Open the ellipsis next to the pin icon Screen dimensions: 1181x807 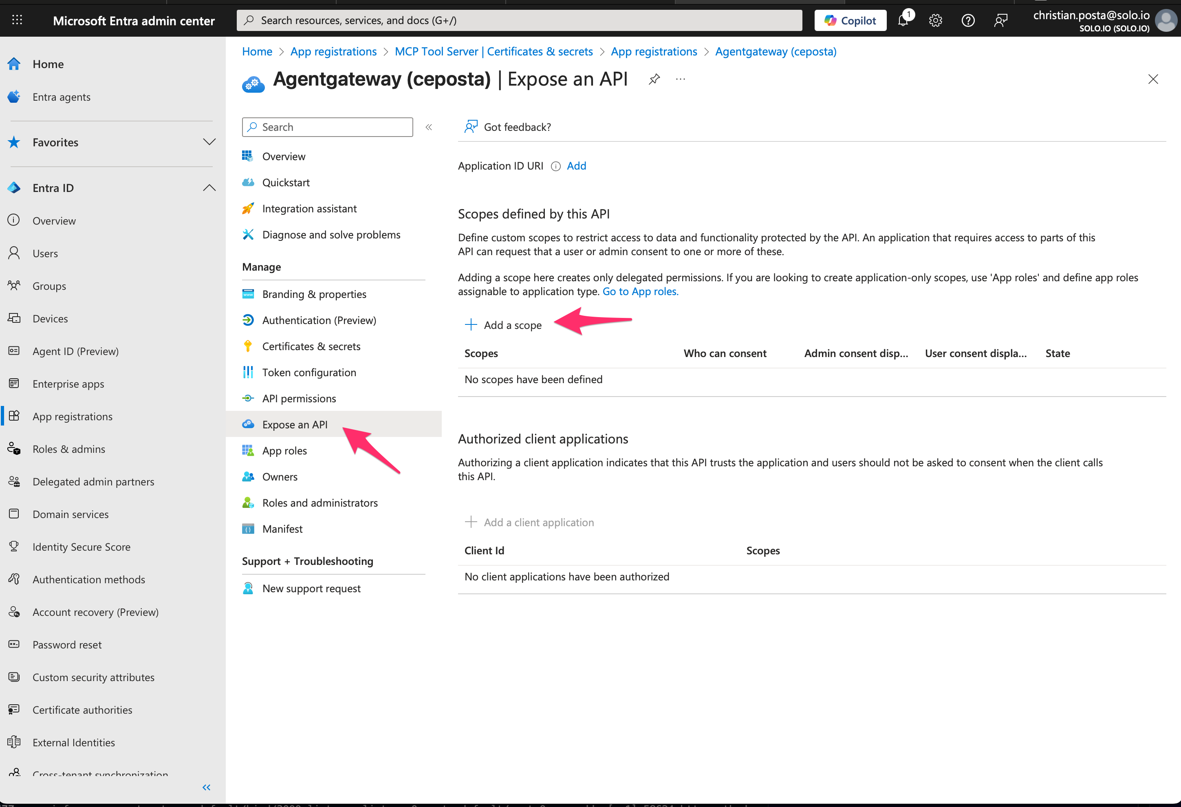coord(681,79)
